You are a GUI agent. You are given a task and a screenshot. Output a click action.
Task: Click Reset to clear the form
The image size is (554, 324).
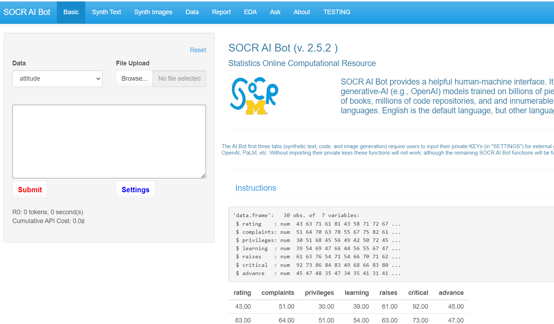(x=198, y=50)
